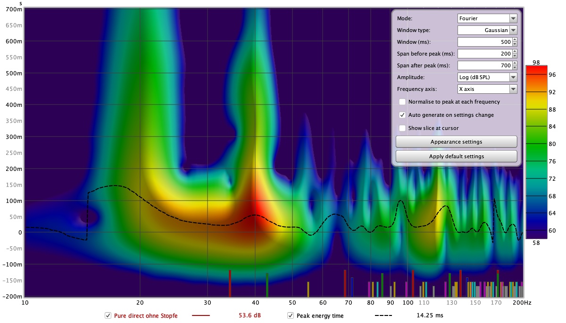Click the red trace line legend sample
Viewport: 566px width, 323px height.
pos(201,315)
